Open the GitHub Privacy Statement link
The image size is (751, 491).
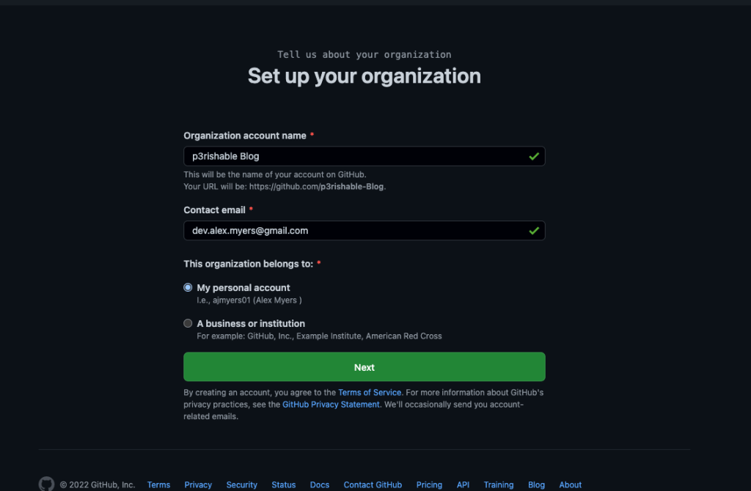331,405
